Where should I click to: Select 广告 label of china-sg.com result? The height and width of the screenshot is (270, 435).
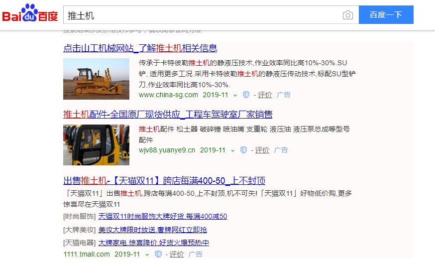tap(284, 95)
